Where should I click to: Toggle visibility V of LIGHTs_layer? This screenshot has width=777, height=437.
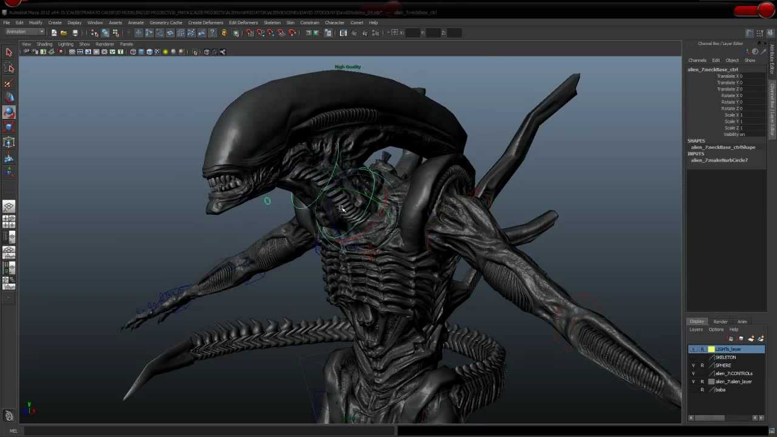point(693,349)
